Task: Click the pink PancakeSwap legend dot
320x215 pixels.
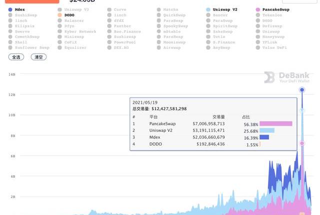Action: 257,9
